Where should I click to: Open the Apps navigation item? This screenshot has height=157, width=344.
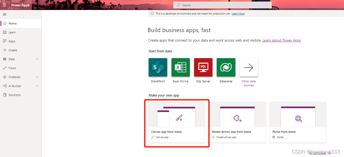(x=21, y=41)
